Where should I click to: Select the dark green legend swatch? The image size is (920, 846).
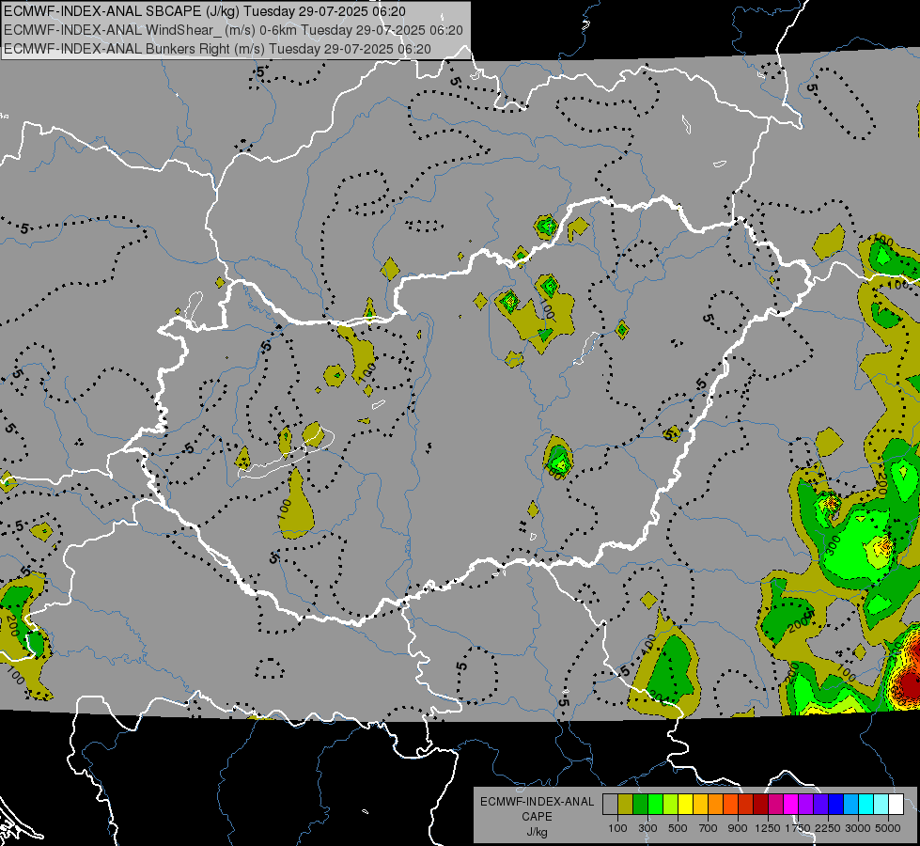pyautogui.click(x=640, y=804)
